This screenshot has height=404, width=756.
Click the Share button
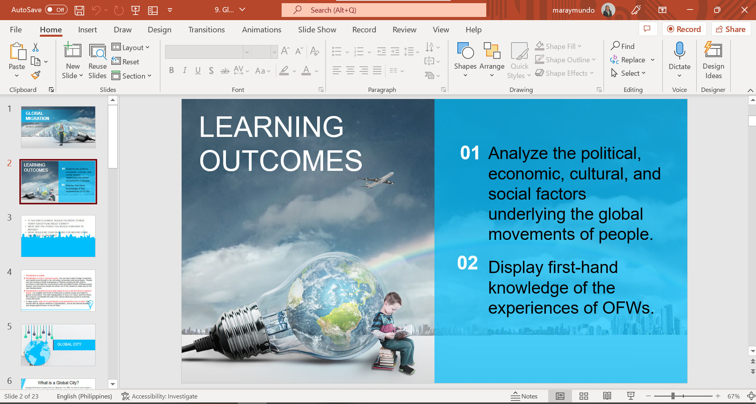pos(731,29)
